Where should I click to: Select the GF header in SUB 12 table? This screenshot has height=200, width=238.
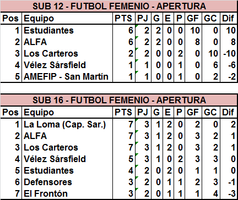click(193, 18)
